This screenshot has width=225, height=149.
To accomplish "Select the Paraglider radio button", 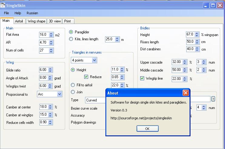I will (x=71, y=32).
